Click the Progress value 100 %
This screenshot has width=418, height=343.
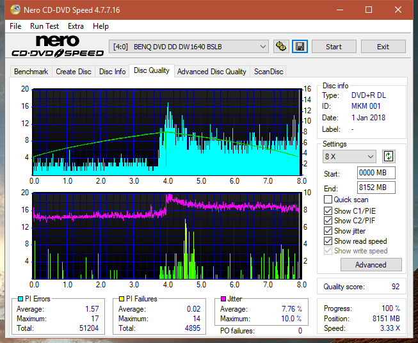coord(391,308)
